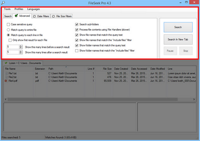Open the Profiles menu
The width and height of the screenshot is (200, 141).
tap(19, 9)
